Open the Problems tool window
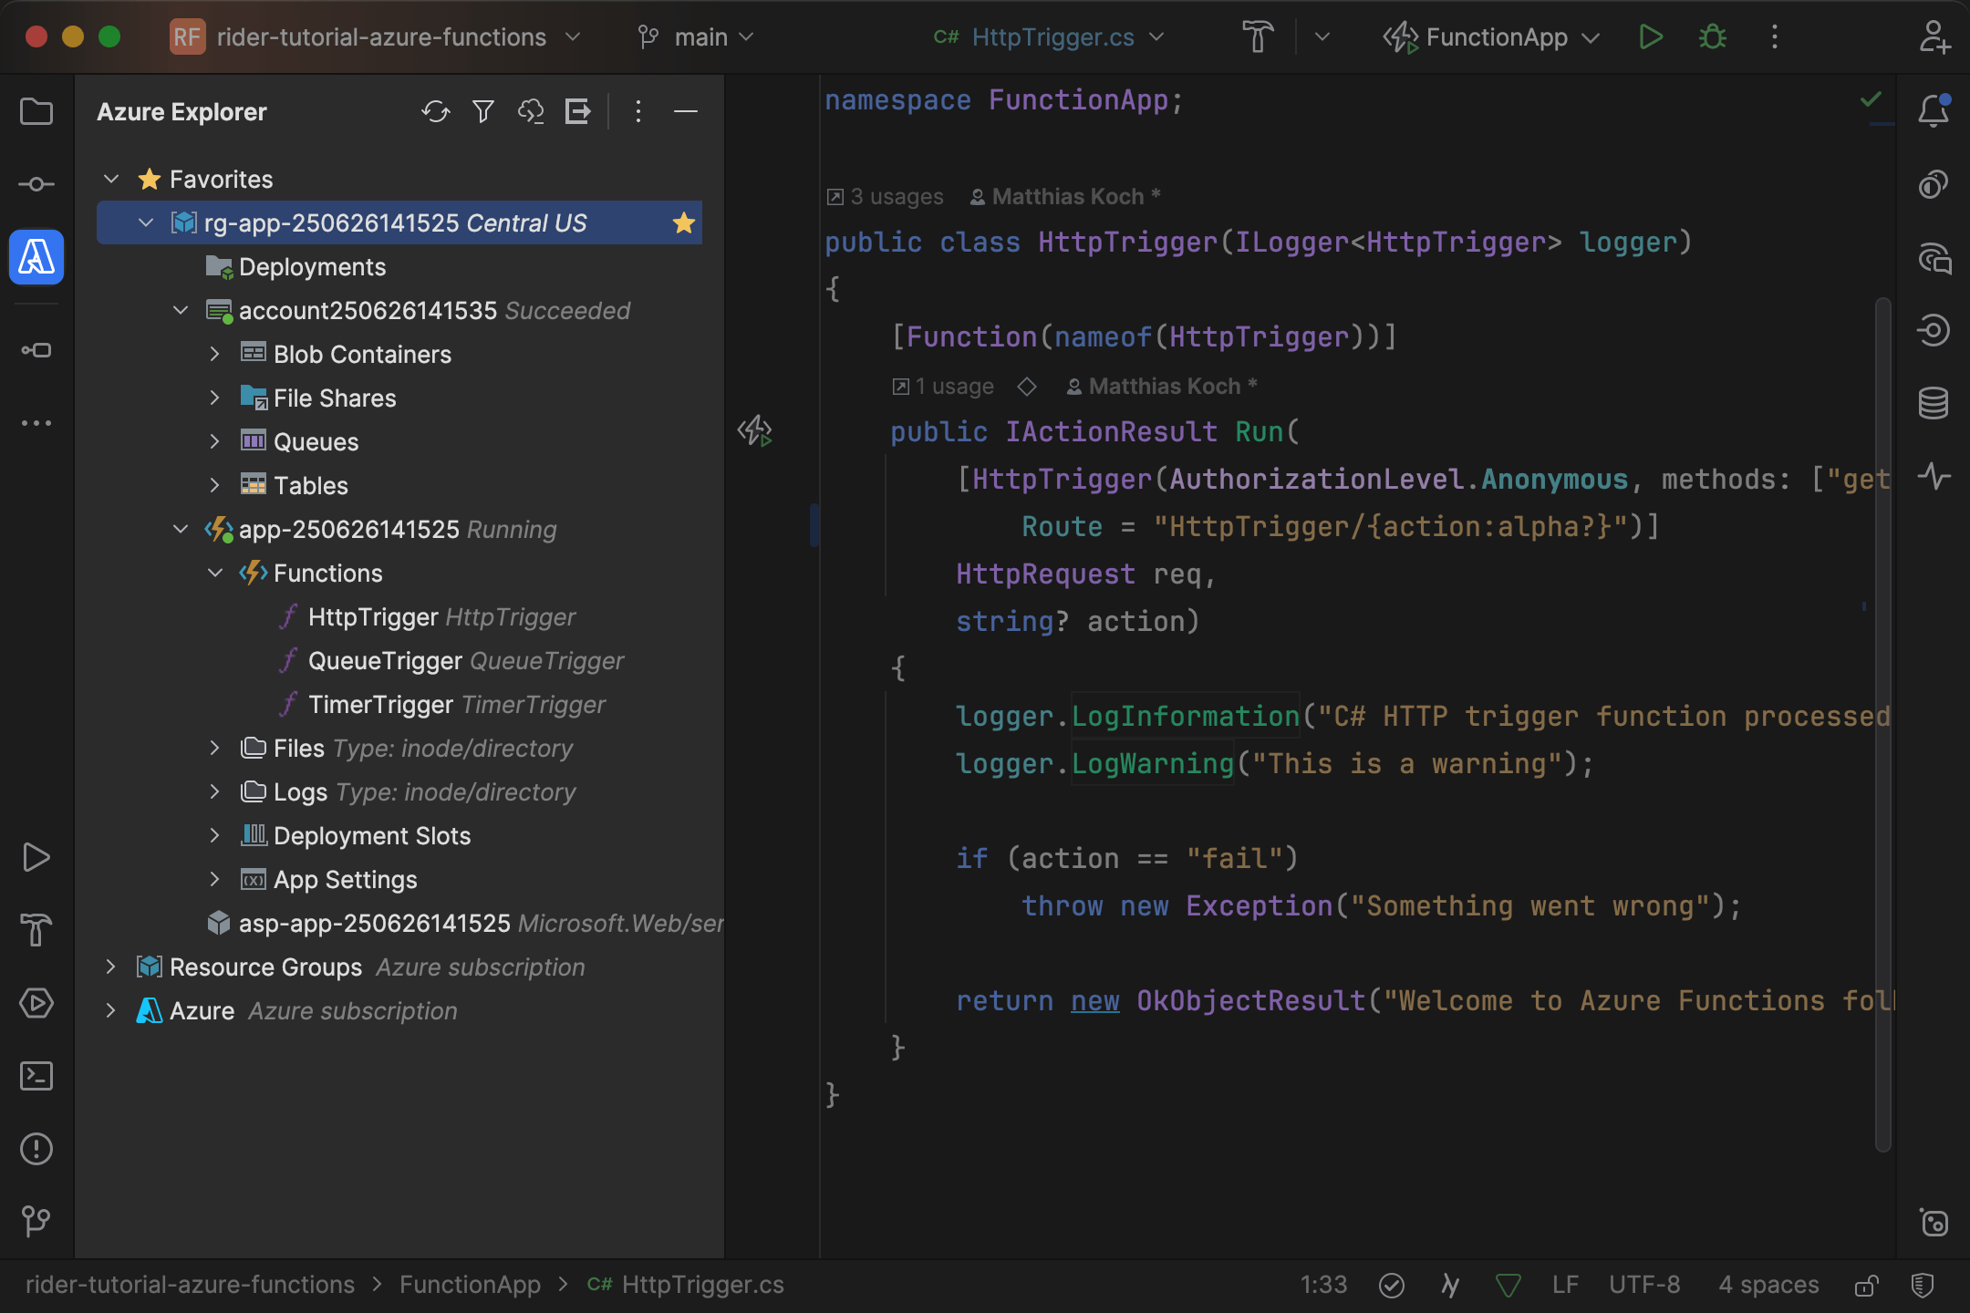 coord(36,1149)
